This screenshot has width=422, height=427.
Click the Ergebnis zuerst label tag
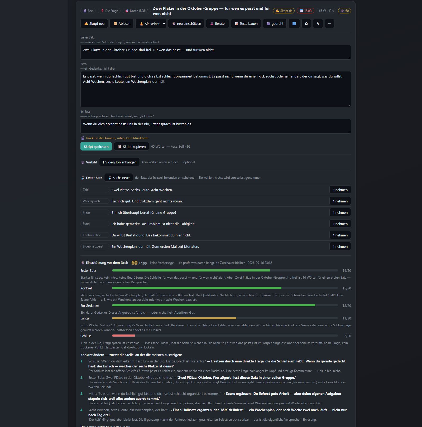[95, 246]
